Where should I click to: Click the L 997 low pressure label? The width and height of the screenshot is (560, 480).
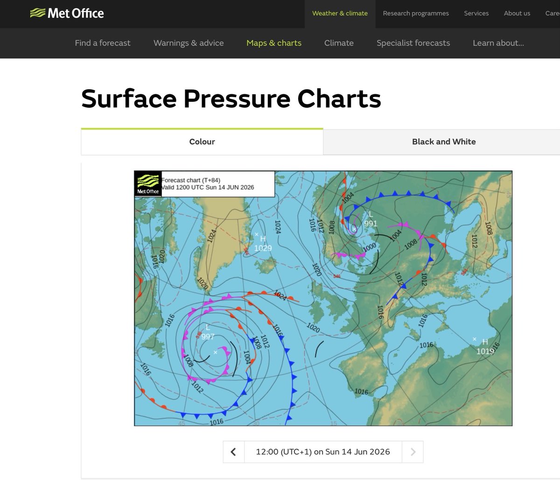coord(208,332)
